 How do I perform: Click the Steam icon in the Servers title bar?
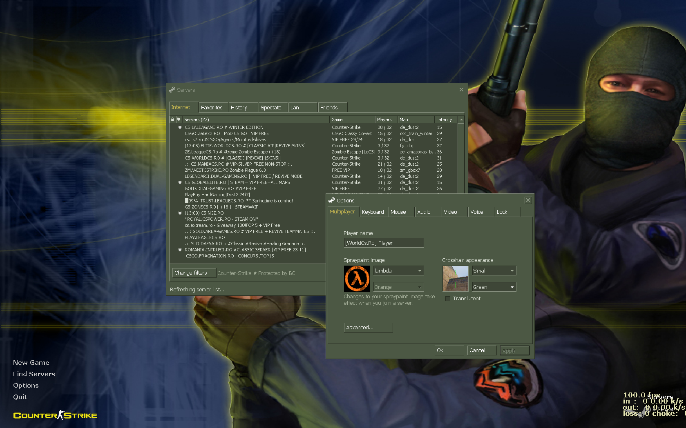173,90
